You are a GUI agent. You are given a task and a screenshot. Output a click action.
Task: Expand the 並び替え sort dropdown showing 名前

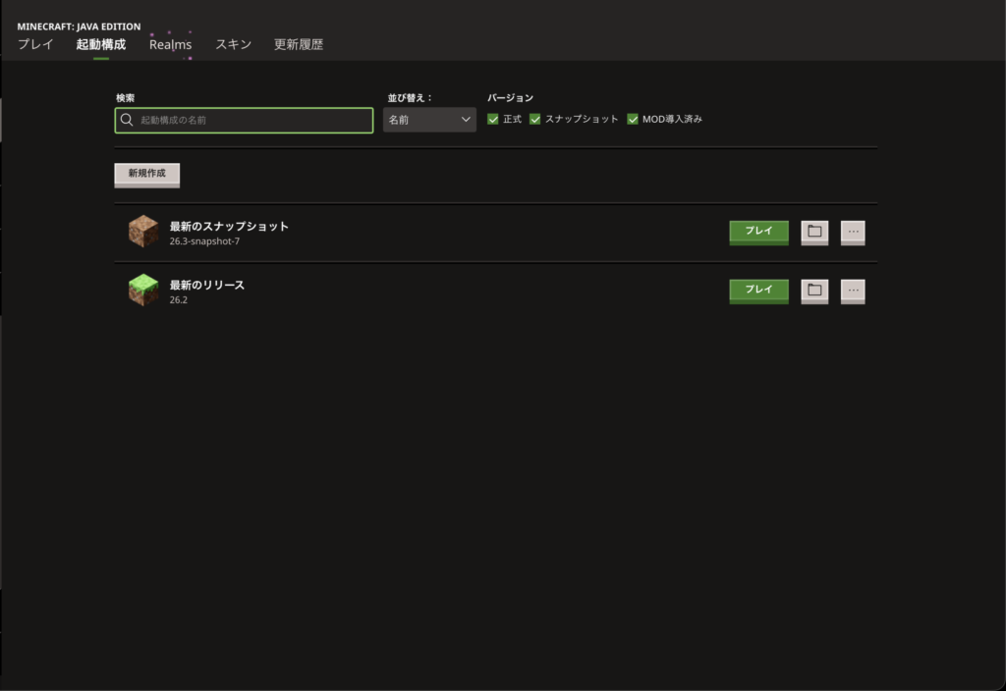429,120
